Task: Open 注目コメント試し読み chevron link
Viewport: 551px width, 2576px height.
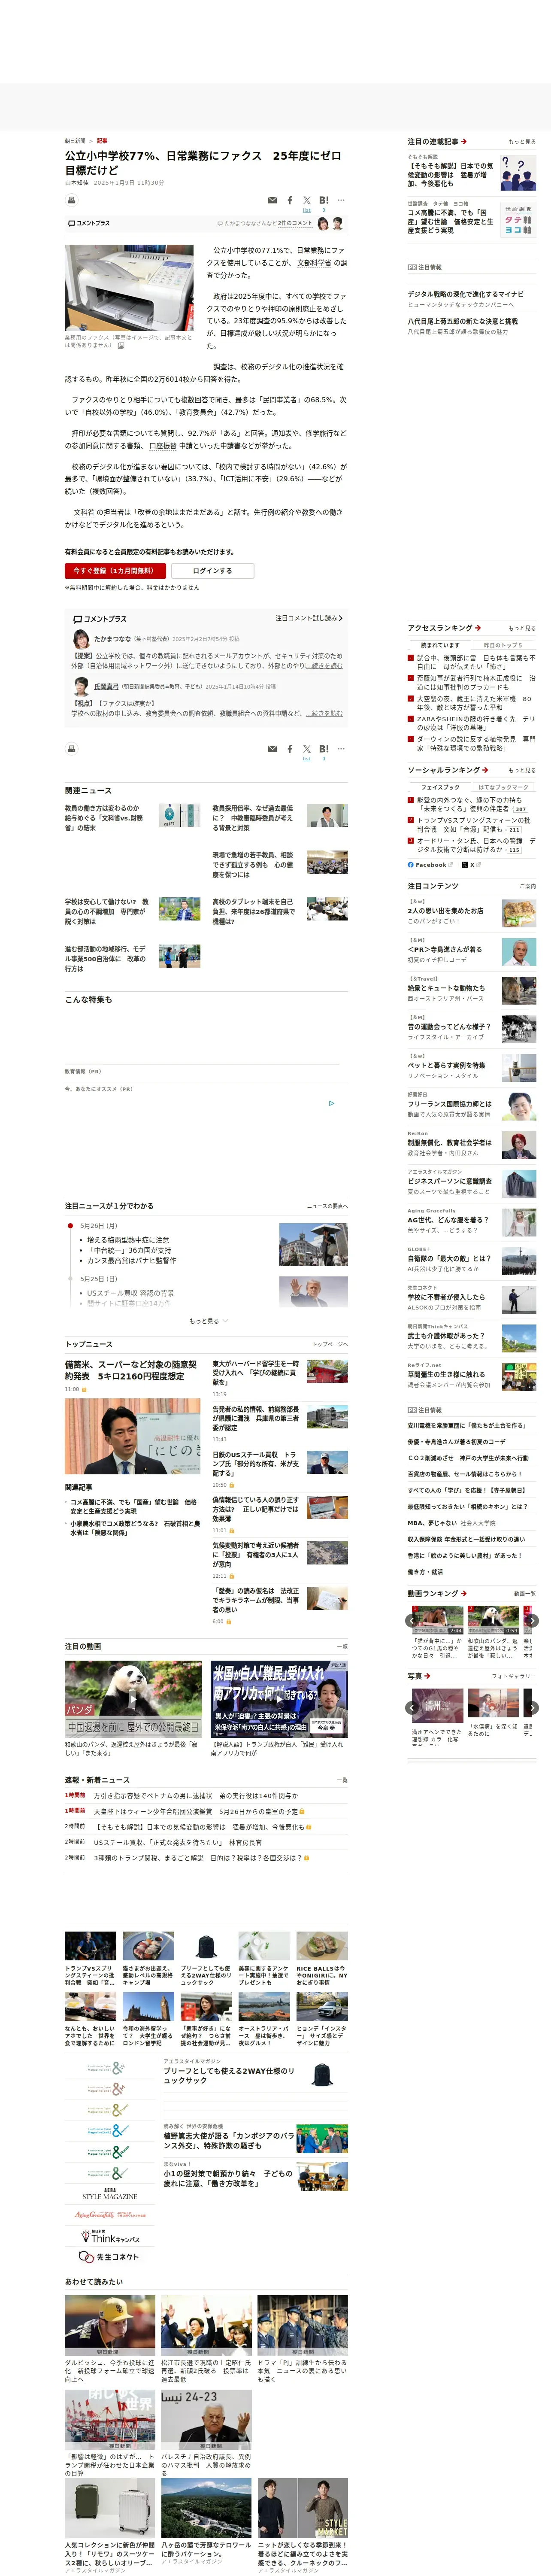Action: coord(309,618)
